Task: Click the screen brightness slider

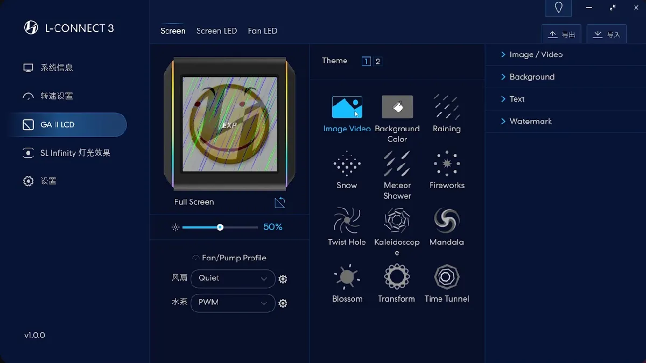Action: click(x=220, y=227)
